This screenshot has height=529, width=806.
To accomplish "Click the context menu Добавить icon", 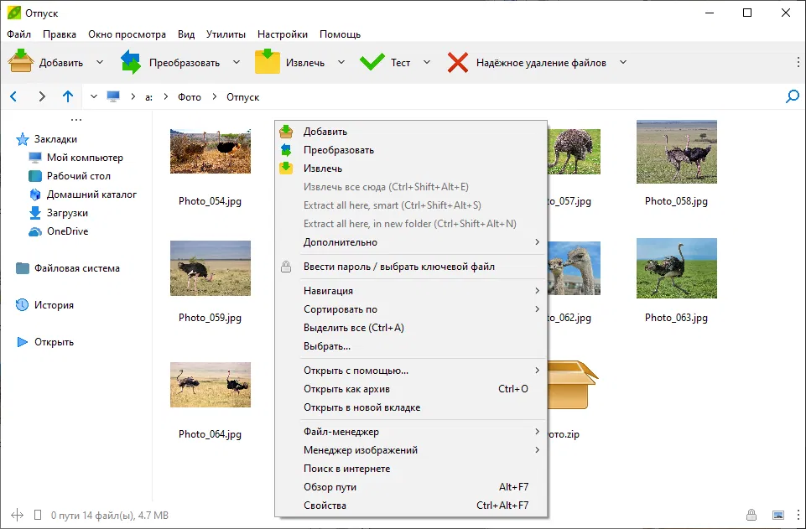I will point(286,132).
